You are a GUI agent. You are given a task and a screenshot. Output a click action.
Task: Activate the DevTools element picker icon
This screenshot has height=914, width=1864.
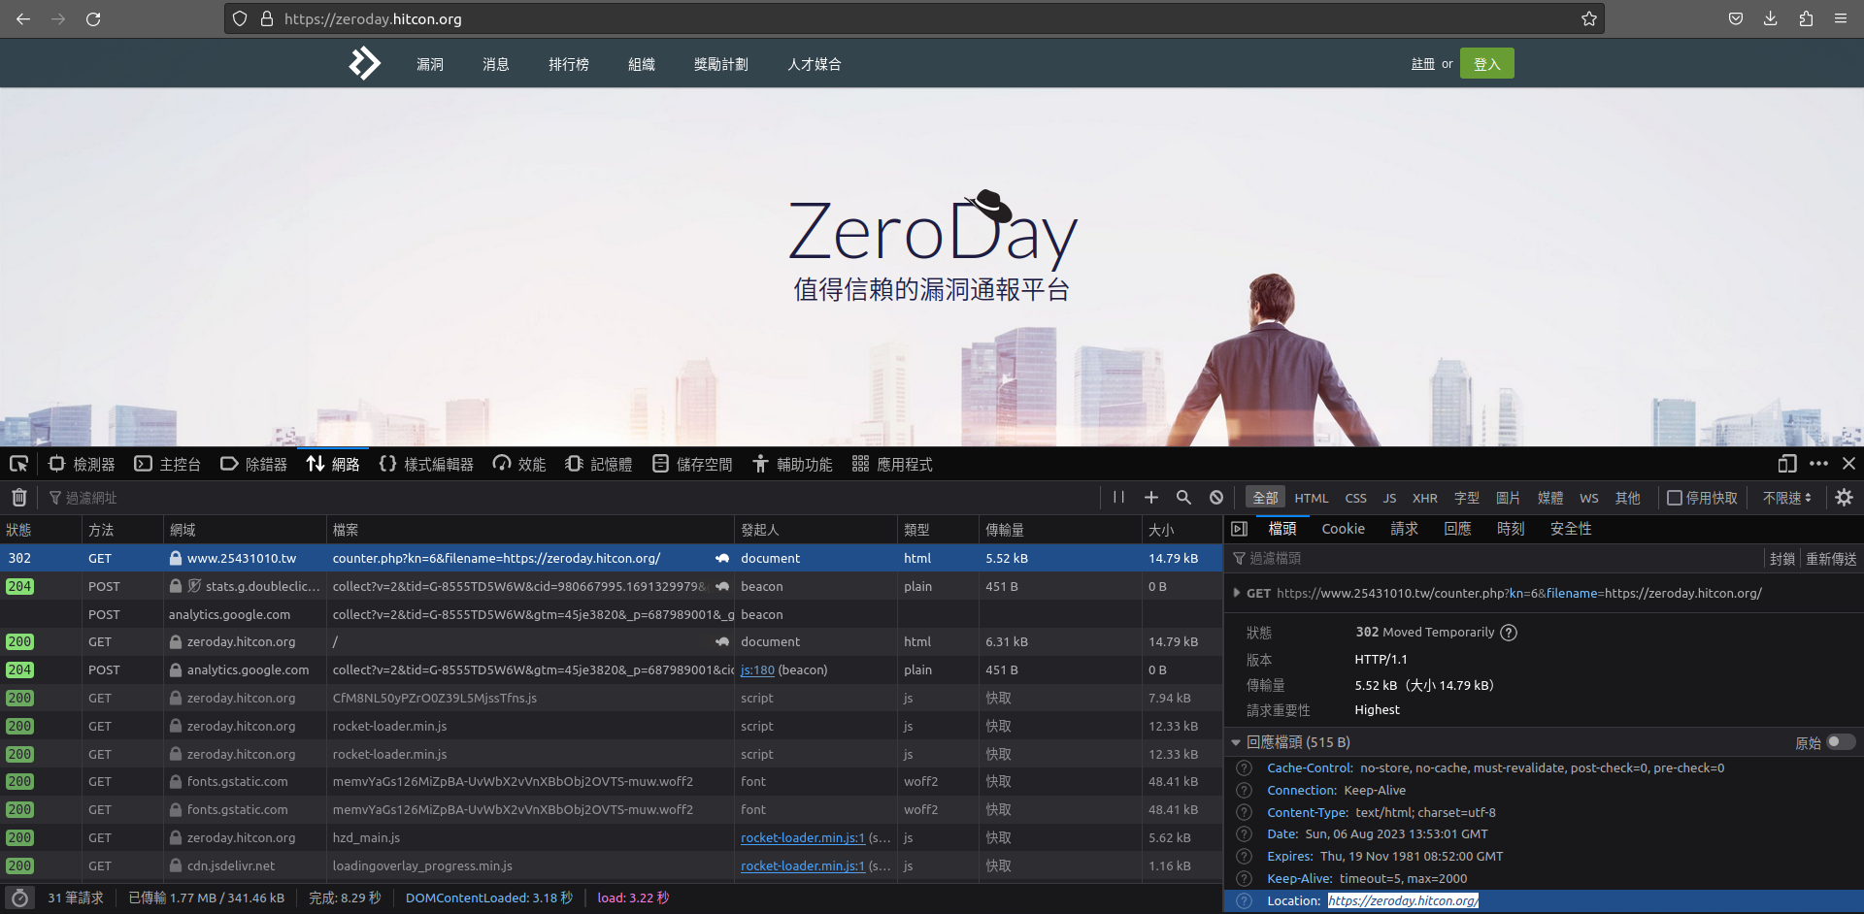click(18, 464)
